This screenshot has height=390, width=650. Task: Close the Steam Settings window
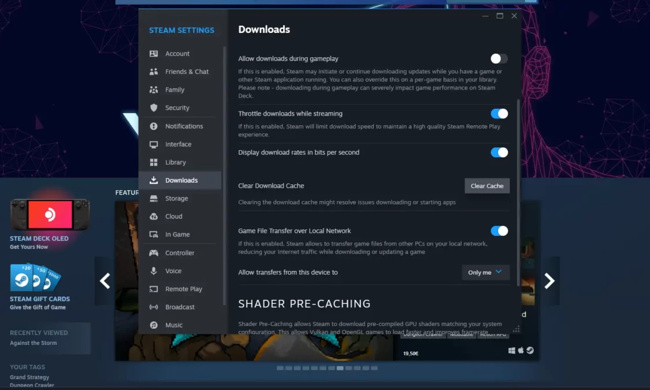point(514,16)
